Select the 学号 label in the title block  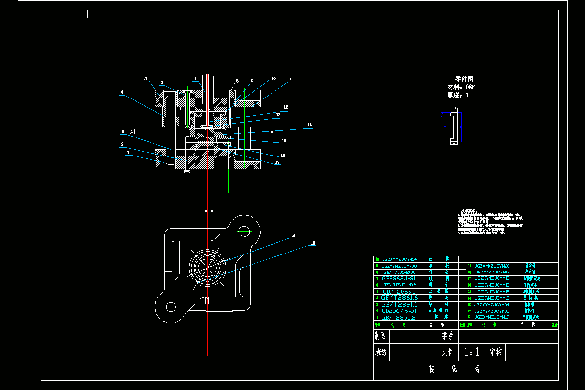point(447,336)
